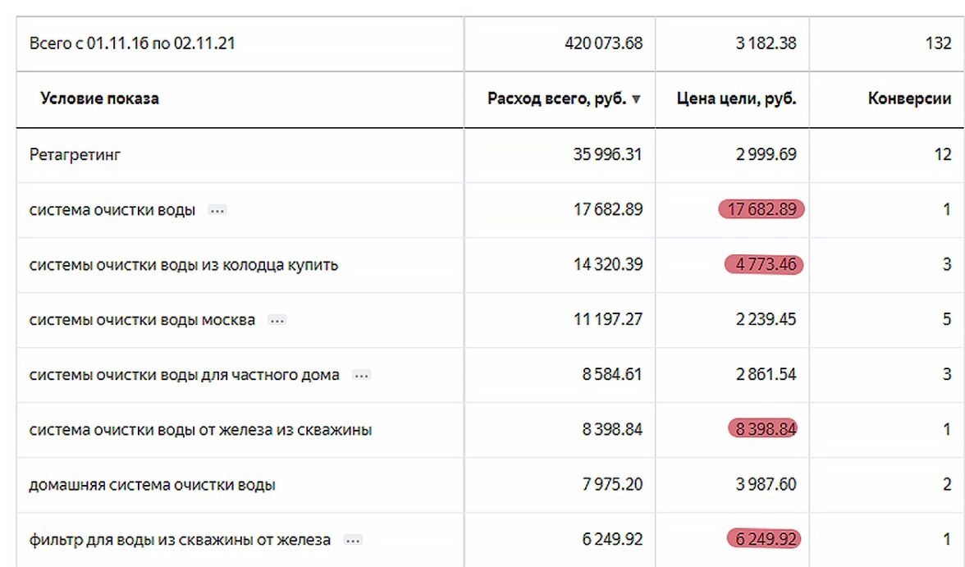The image size is (965, 567).
Task: Click ellipsis next to 'фильтр для воды из скважины от железа'
Action: (x=353, y=540)
